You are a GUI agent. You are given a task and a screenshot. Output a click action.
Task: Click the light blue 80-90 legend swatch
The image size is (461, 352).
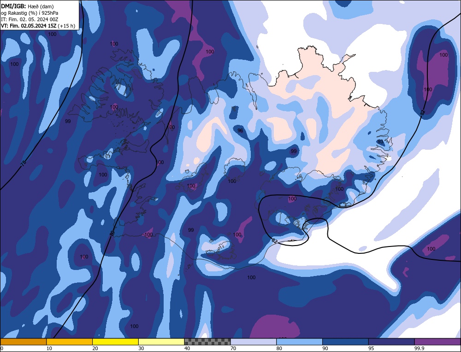(300, 341)
